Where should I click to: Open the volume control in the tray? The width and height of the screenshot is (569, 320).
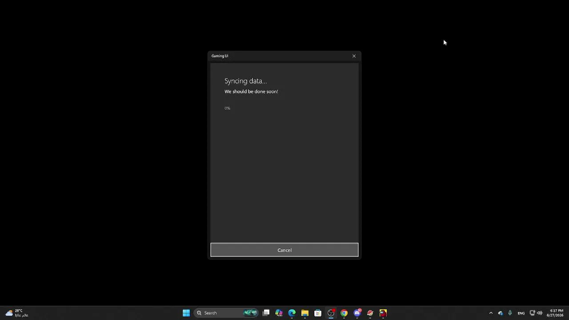pos(540,313)
